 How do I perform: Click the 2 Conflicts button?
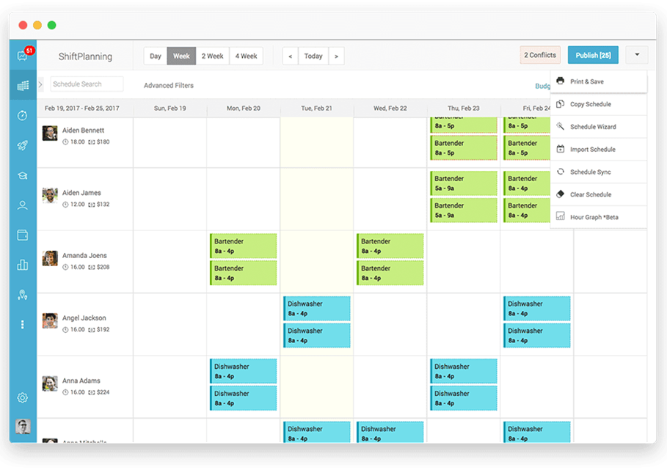[x=540, y=55]
